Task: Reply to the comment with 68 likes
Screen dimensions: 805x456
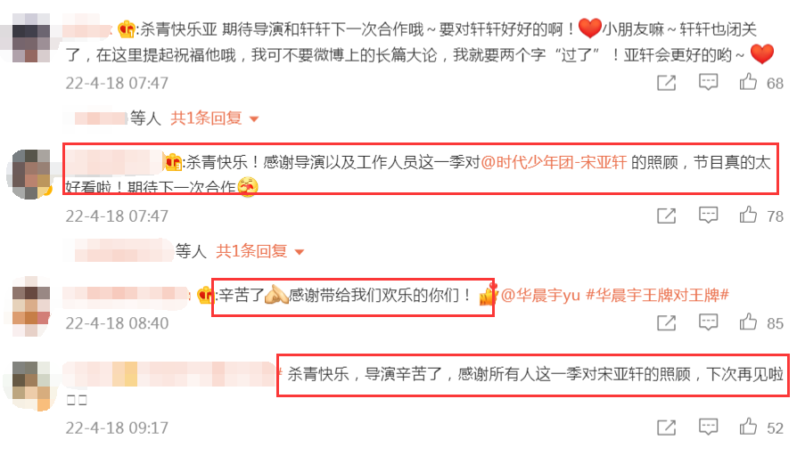Action: tap(708, 82)
